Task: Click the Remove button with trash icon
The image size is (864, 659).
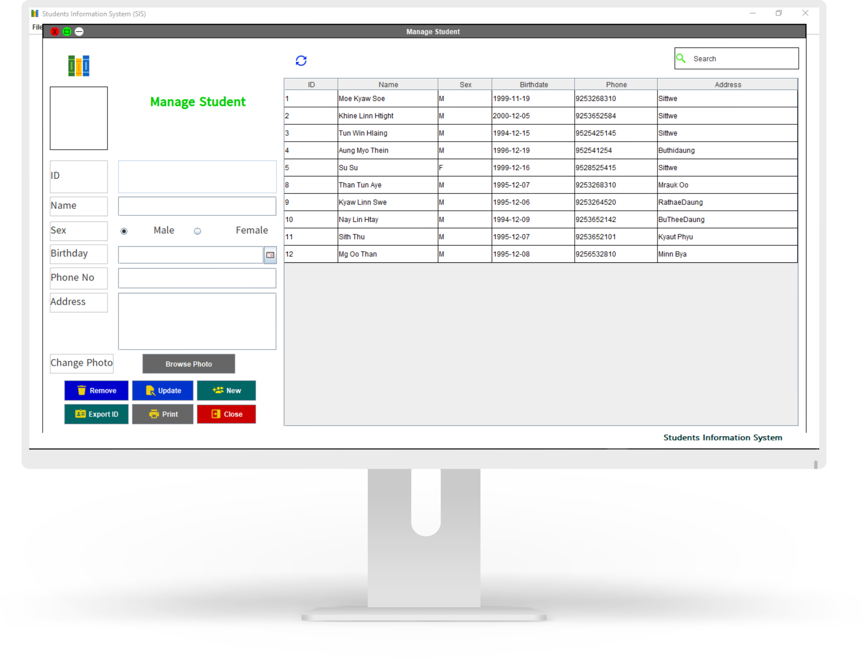Action: (96, 390)
